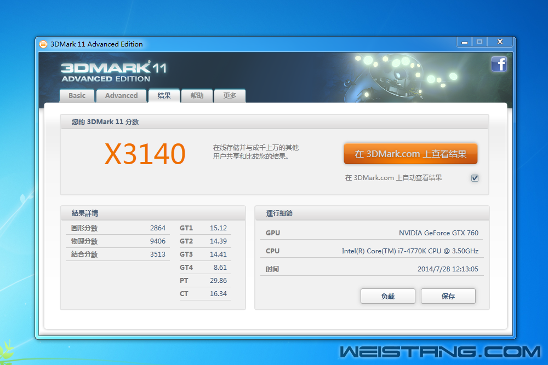Click the 圖形分數 label
The image size is (548, 365).
click(x=84, y=228)
